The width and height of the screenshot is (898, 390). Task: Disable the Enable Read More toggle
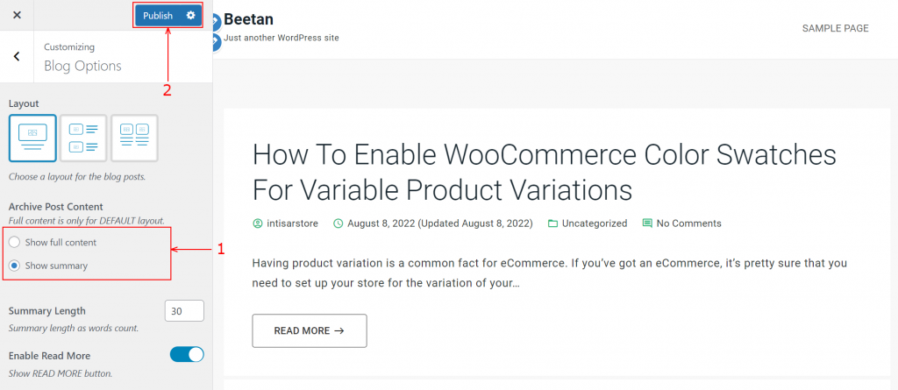click(187, 354)
